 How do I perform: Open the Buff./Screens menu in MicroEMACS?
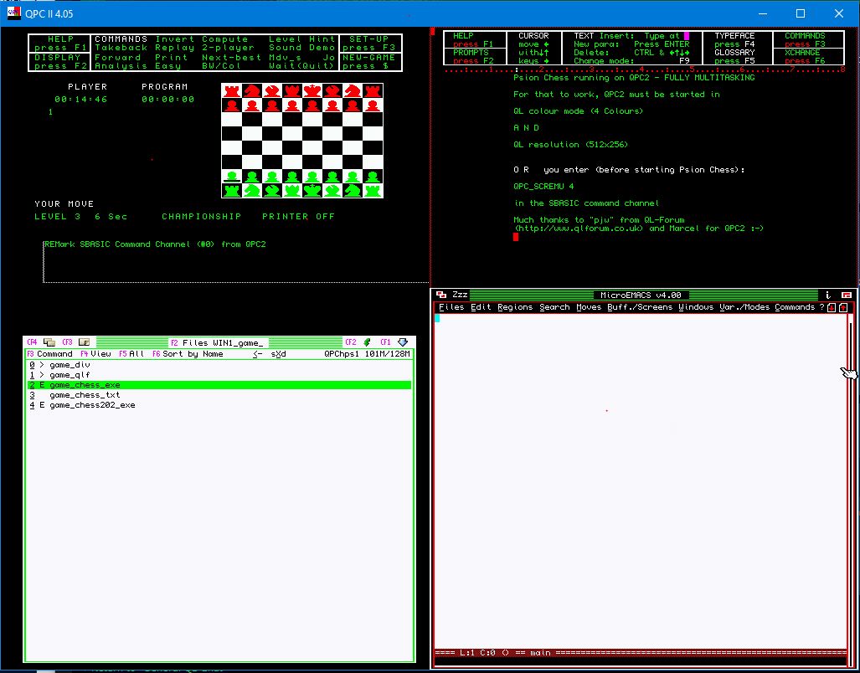point(640,307)
